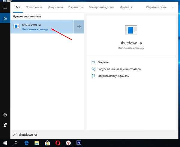Launch Microsoft Edge from taskbar
Screen dimensions: 180x147
[x=26, y=143]
